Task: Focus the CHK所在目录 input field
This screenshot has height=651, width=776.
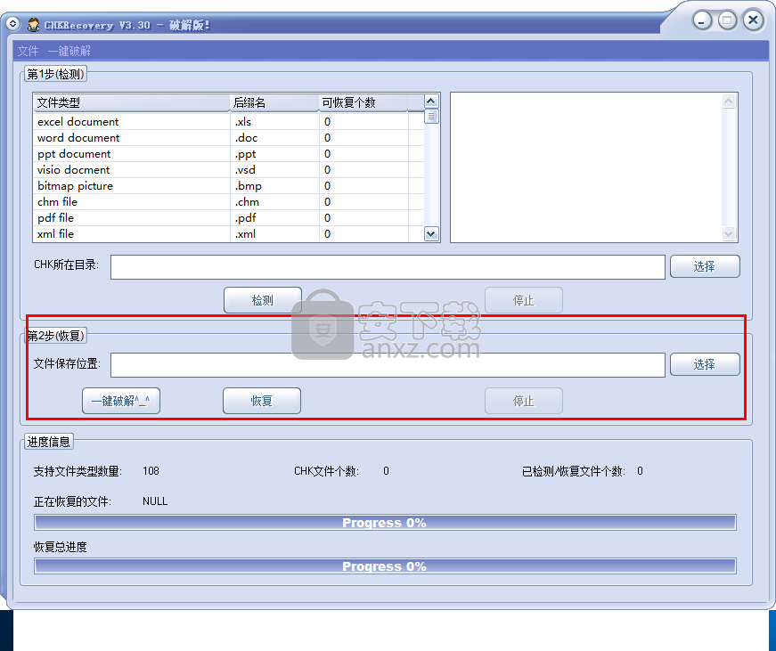Action: pos(388,267)
